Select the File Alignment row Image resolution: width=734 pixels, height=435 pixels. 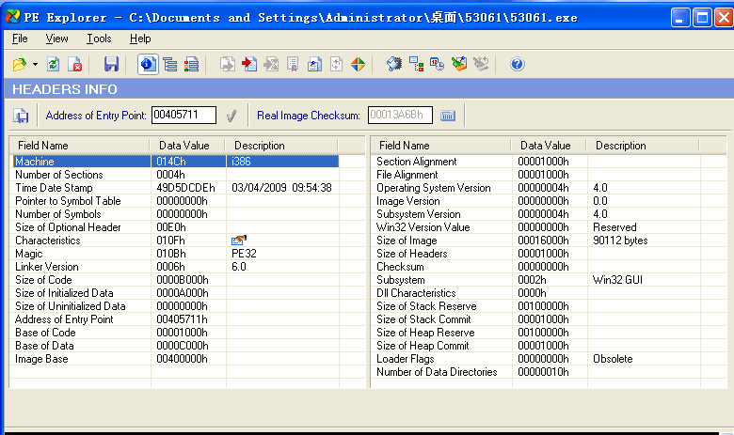[537, 175]
